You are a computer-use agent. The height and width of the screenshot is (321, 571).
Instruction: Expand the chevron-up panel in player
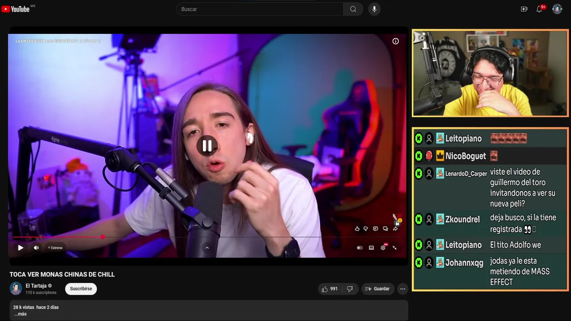[207, 248]
